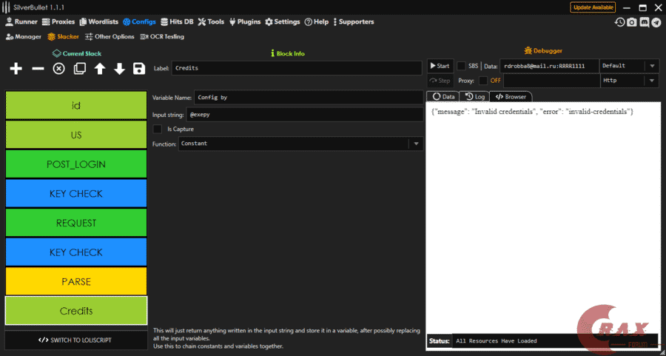Open Telegram paper plane icon

pyautogui.click(x=656, y=22)
